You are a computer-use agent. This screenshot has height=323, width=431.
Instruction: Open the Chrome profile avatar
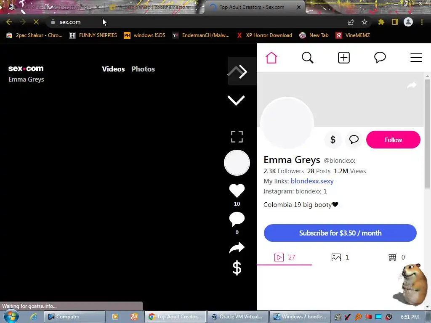pyautogui.click(x=408, y=22)
